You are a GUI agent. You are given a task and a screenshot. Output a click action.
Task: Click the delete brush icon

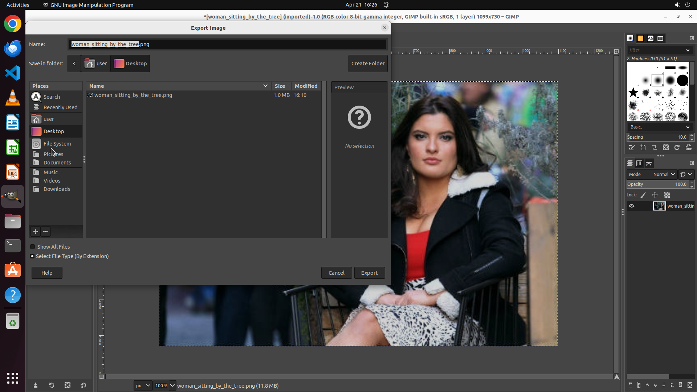click(666, 148)
